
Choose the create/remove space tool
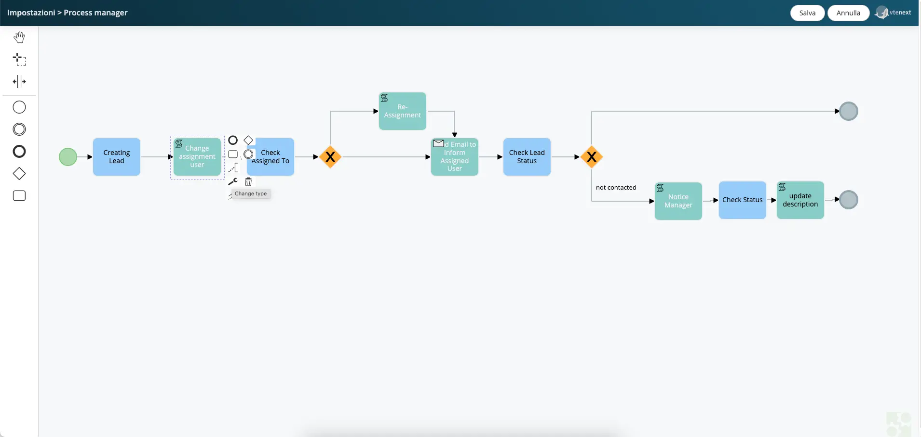pyautogui.click(x=19, y=82)
